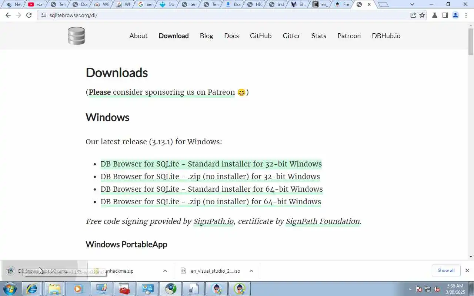Close the active sqlitebrowser tab
474x296 pixels.
[369, 4]
